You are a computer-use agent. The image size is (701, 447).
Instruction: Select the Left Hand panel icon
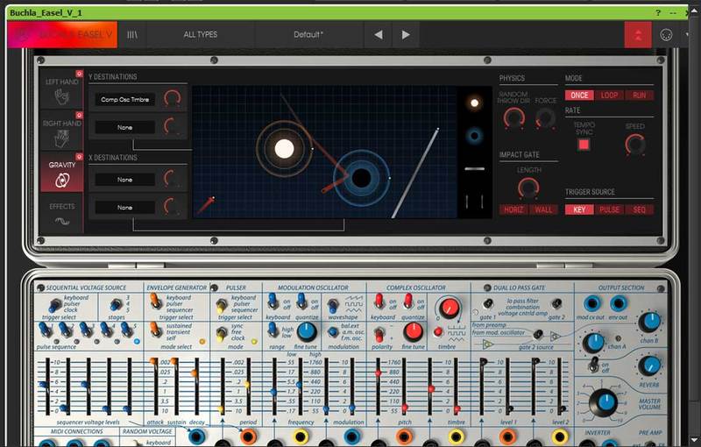pos(62,89)
